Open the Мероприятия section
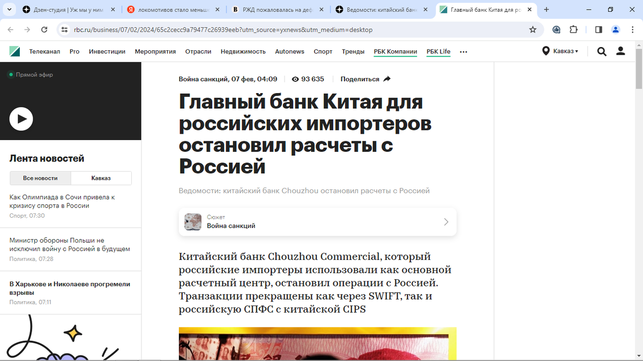The width and height of the screenshot is (643, 361). click(155, 51)
